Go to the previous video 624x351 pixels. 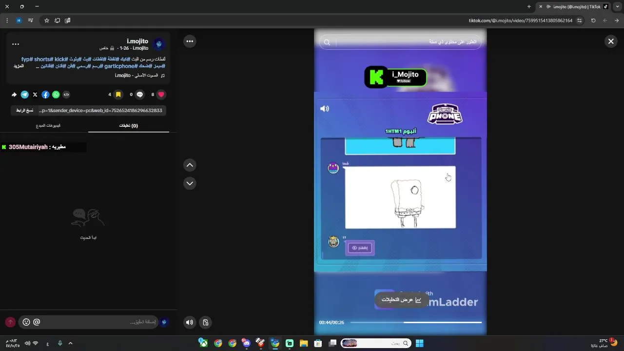[190, 165]
